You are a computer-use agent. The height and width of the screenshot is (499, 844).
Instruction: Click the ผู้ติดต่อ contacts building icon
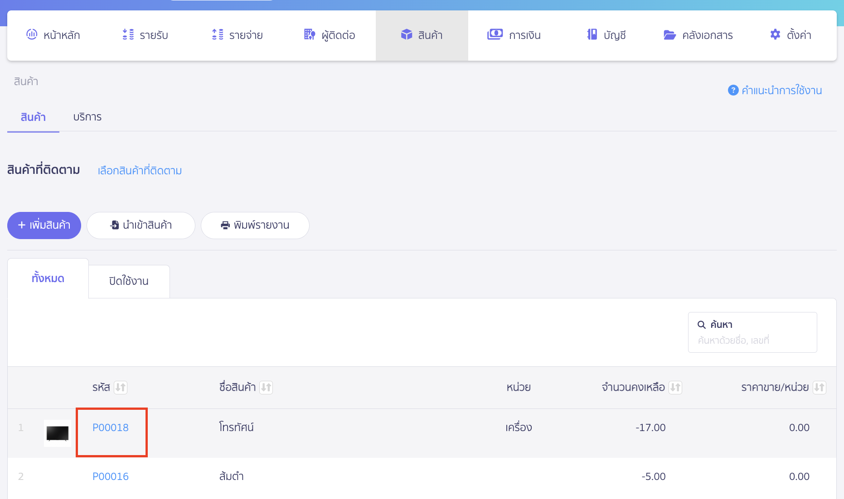[310, 34]
